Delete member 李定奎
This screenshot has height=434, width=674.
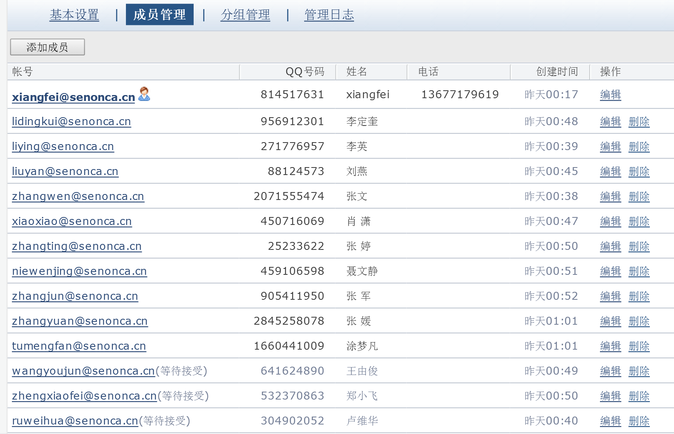pyautogui.click(x=639, y=122)
